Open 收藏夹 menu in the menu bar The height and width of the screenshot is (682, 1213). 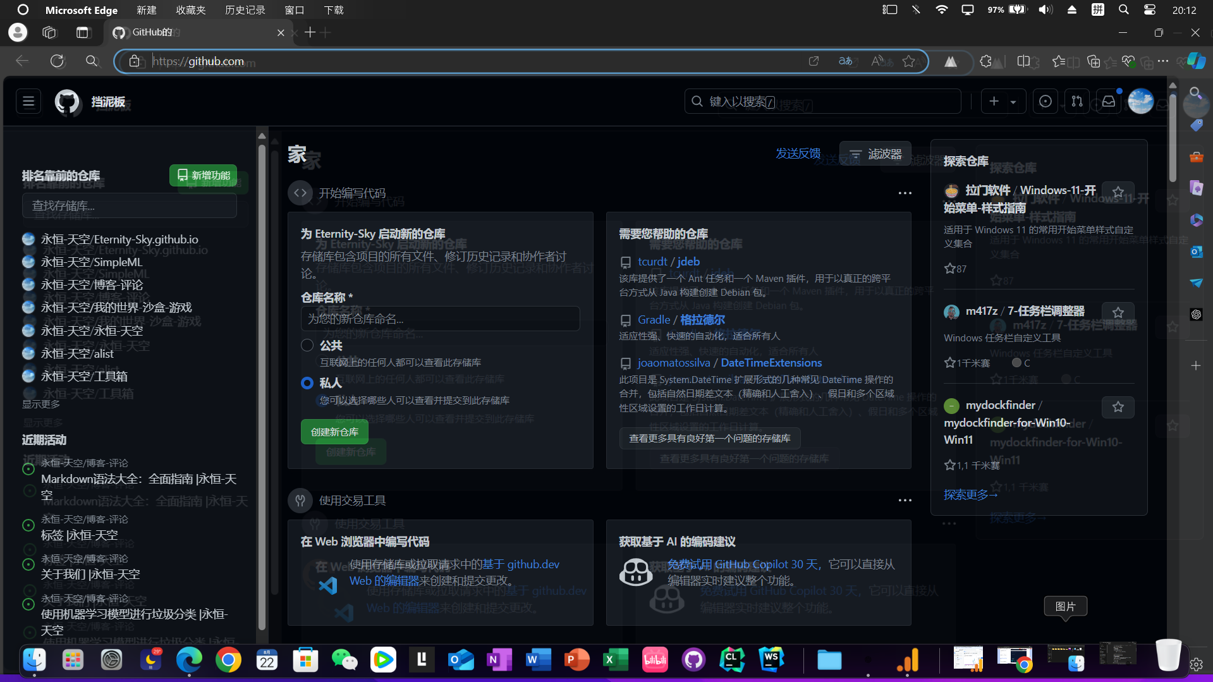tap(191, 10)
